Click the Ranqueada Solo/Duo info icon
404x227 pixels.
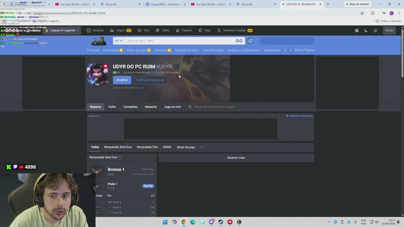point(120,157)
